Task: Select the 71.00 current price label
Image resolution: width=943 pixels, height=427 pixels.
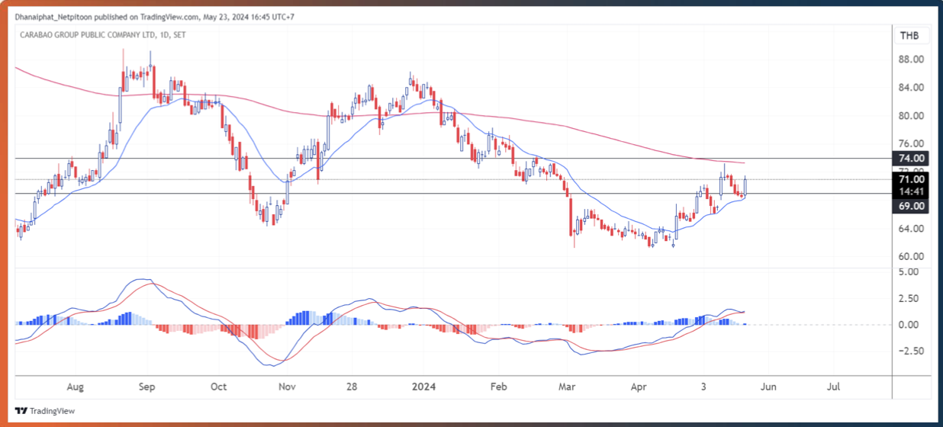Action: [911, 178]
